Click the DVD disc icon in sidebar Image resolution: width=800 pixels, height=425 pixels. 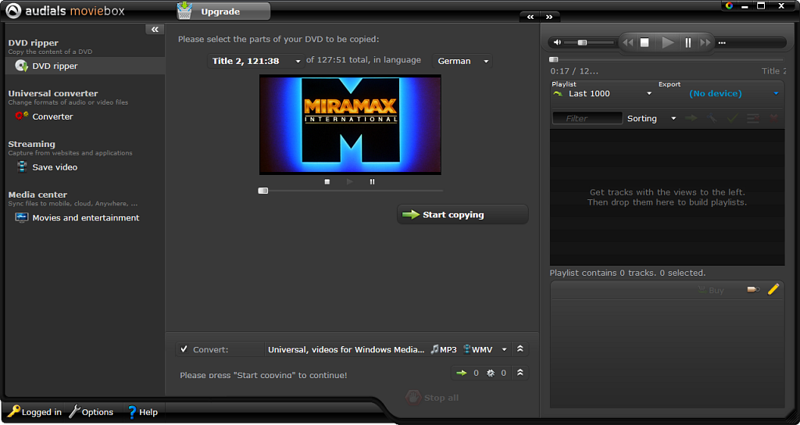[21, 66]
